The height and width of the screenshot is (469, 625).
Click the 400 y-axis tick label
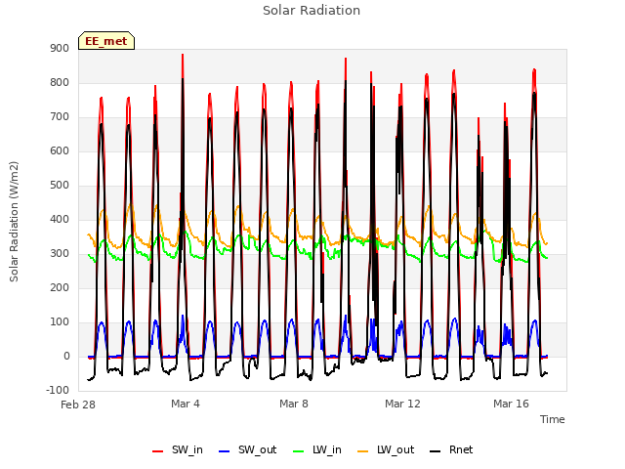60,219
